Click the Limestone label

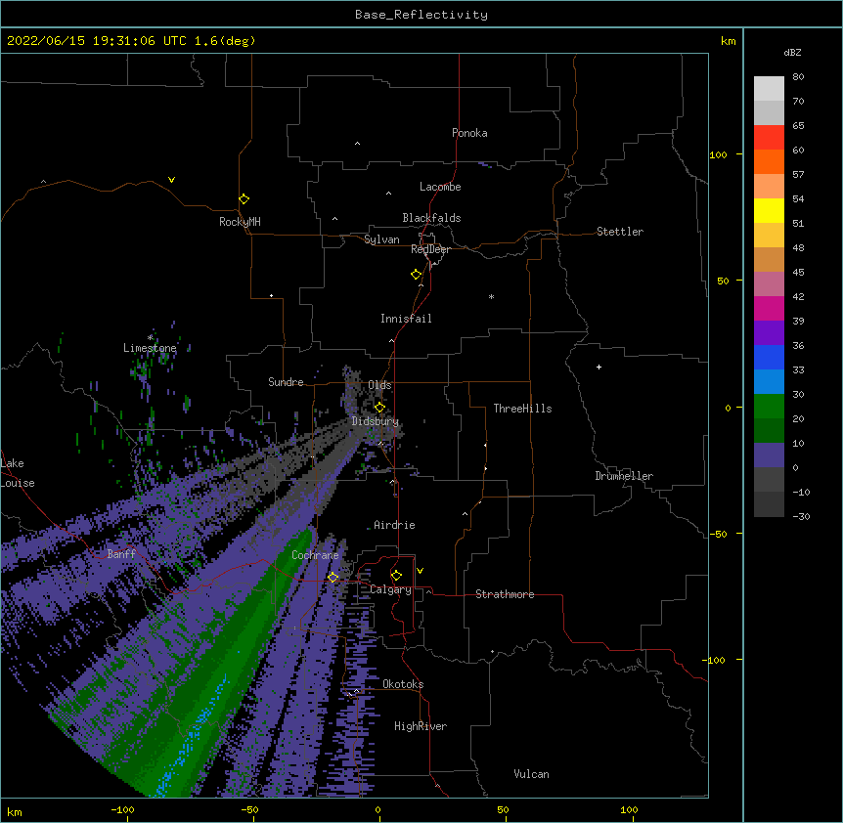click(x=150, y=348)
